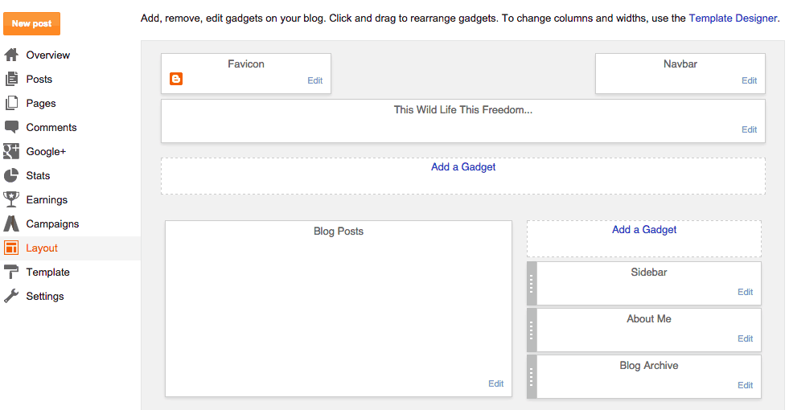Click the Campaigns icon
Viewport: 789px width, 410px height.
point(11,223)
